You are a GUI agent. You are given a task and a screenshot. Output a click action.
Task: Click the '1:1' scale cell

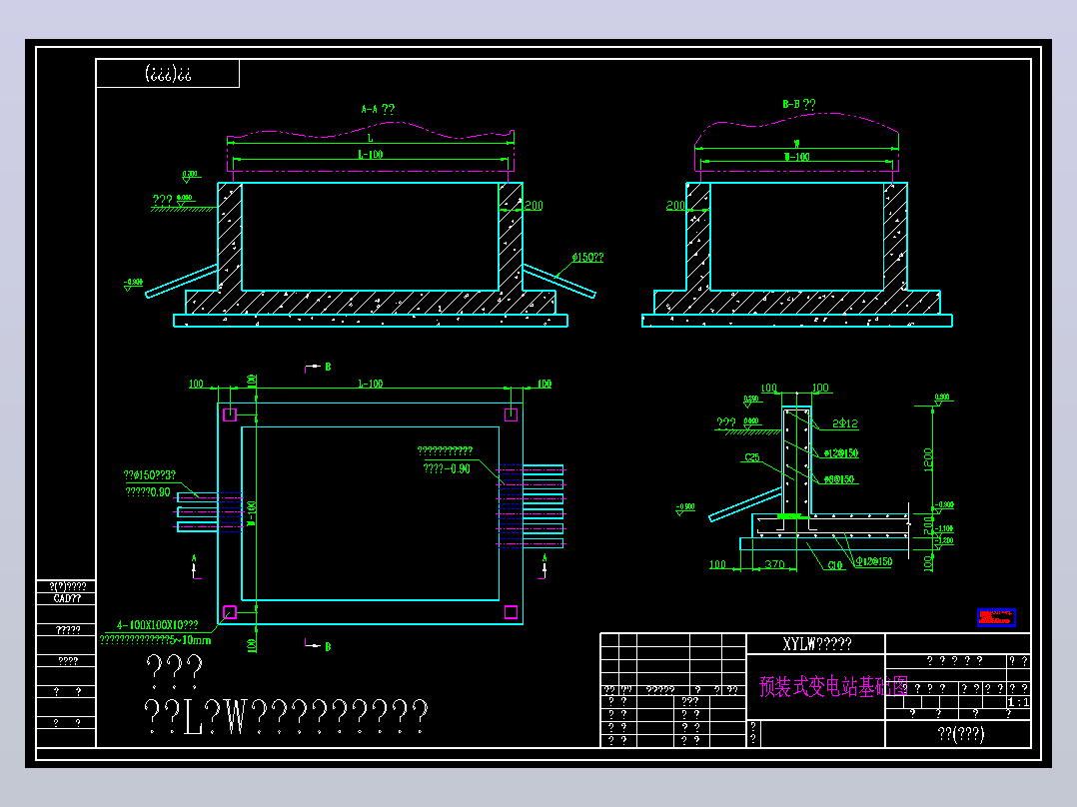pos(1019,702)
